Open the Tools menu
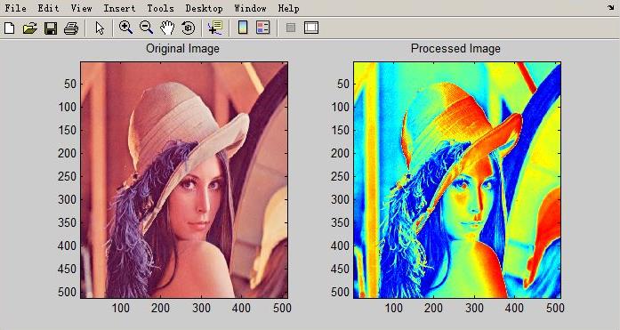Viewport: 620px width, 330px height. point(160,8)
